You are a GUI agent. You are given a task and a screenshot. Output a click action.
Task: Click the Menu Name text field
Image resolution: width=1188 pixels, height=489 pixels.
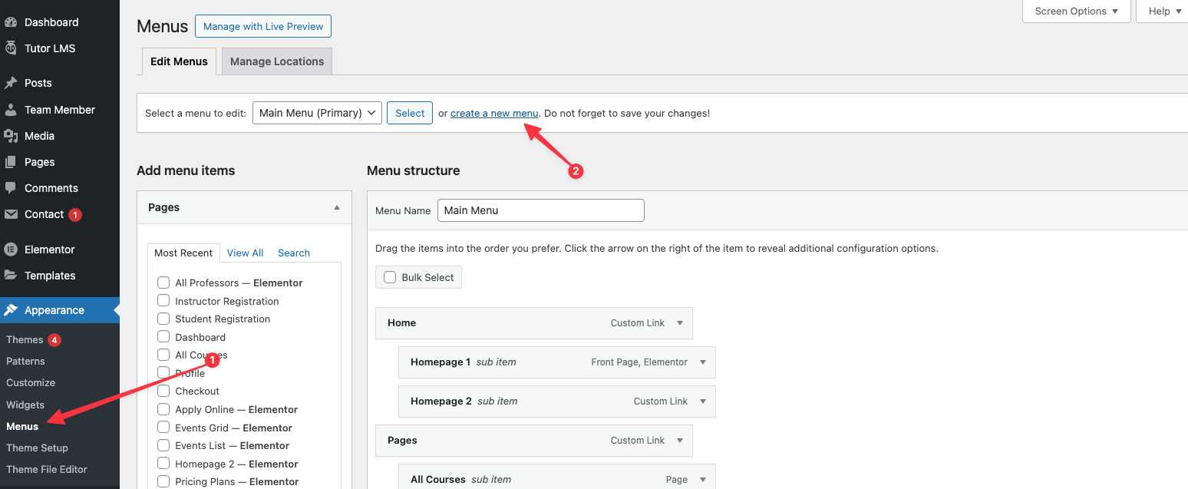pyautogui.click(x=540, y=210)
